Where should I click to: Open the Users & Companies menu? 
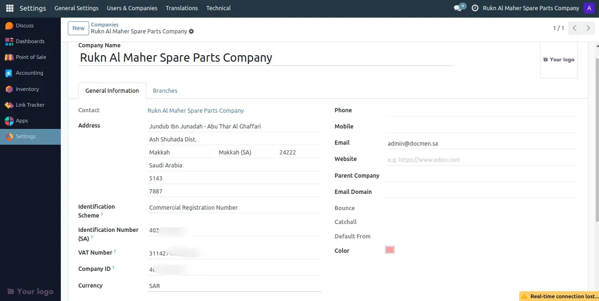(132, 8)
